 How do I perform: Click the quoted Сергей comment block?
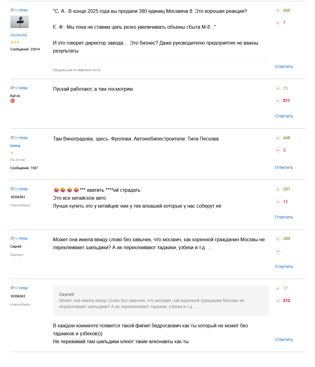click(x=161, y=300)
